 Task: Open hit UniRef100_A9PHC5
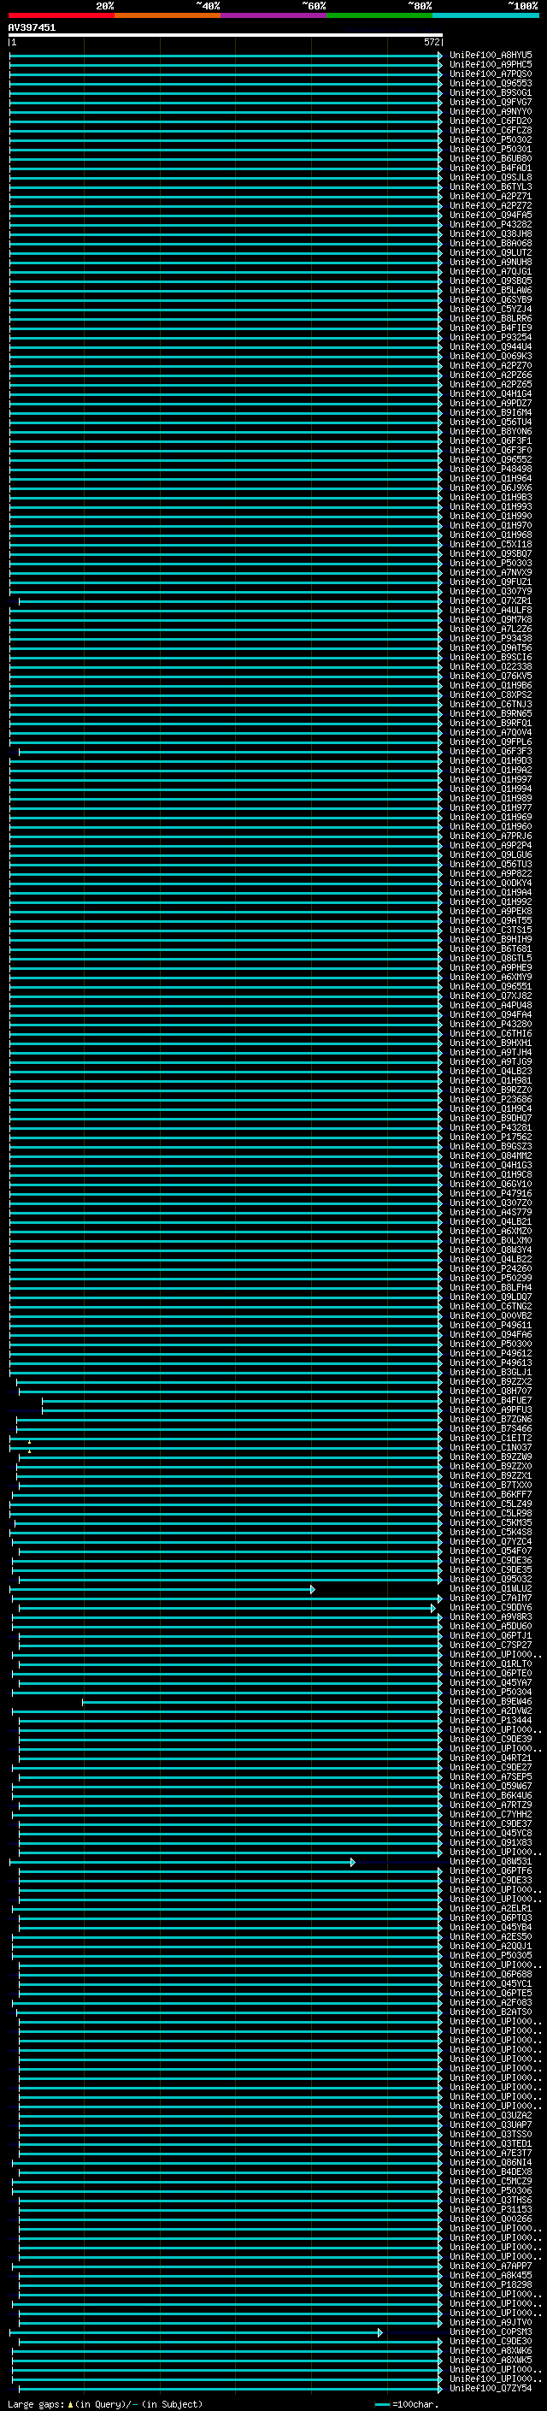click(x=491, y=65)
